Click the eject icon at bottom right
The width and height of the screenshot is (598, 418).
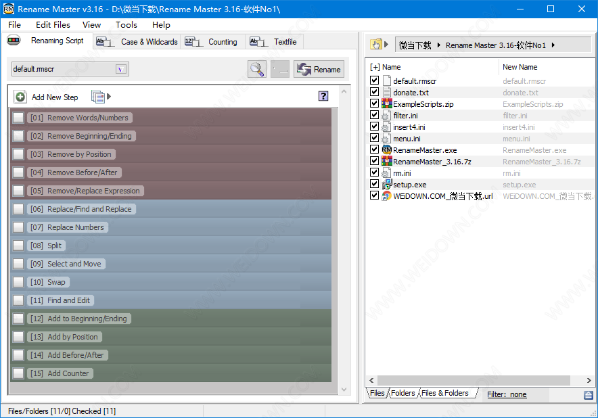pos(588,395)
